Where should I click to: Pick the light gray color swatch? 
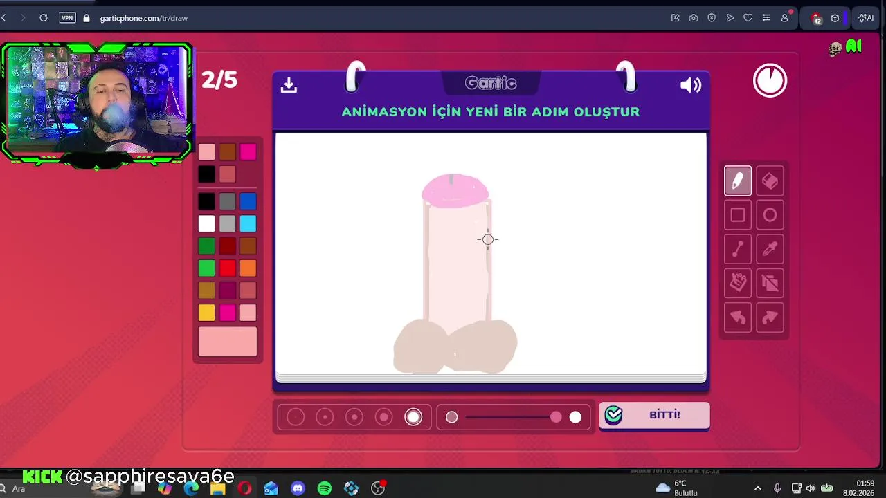coord(228,223)
